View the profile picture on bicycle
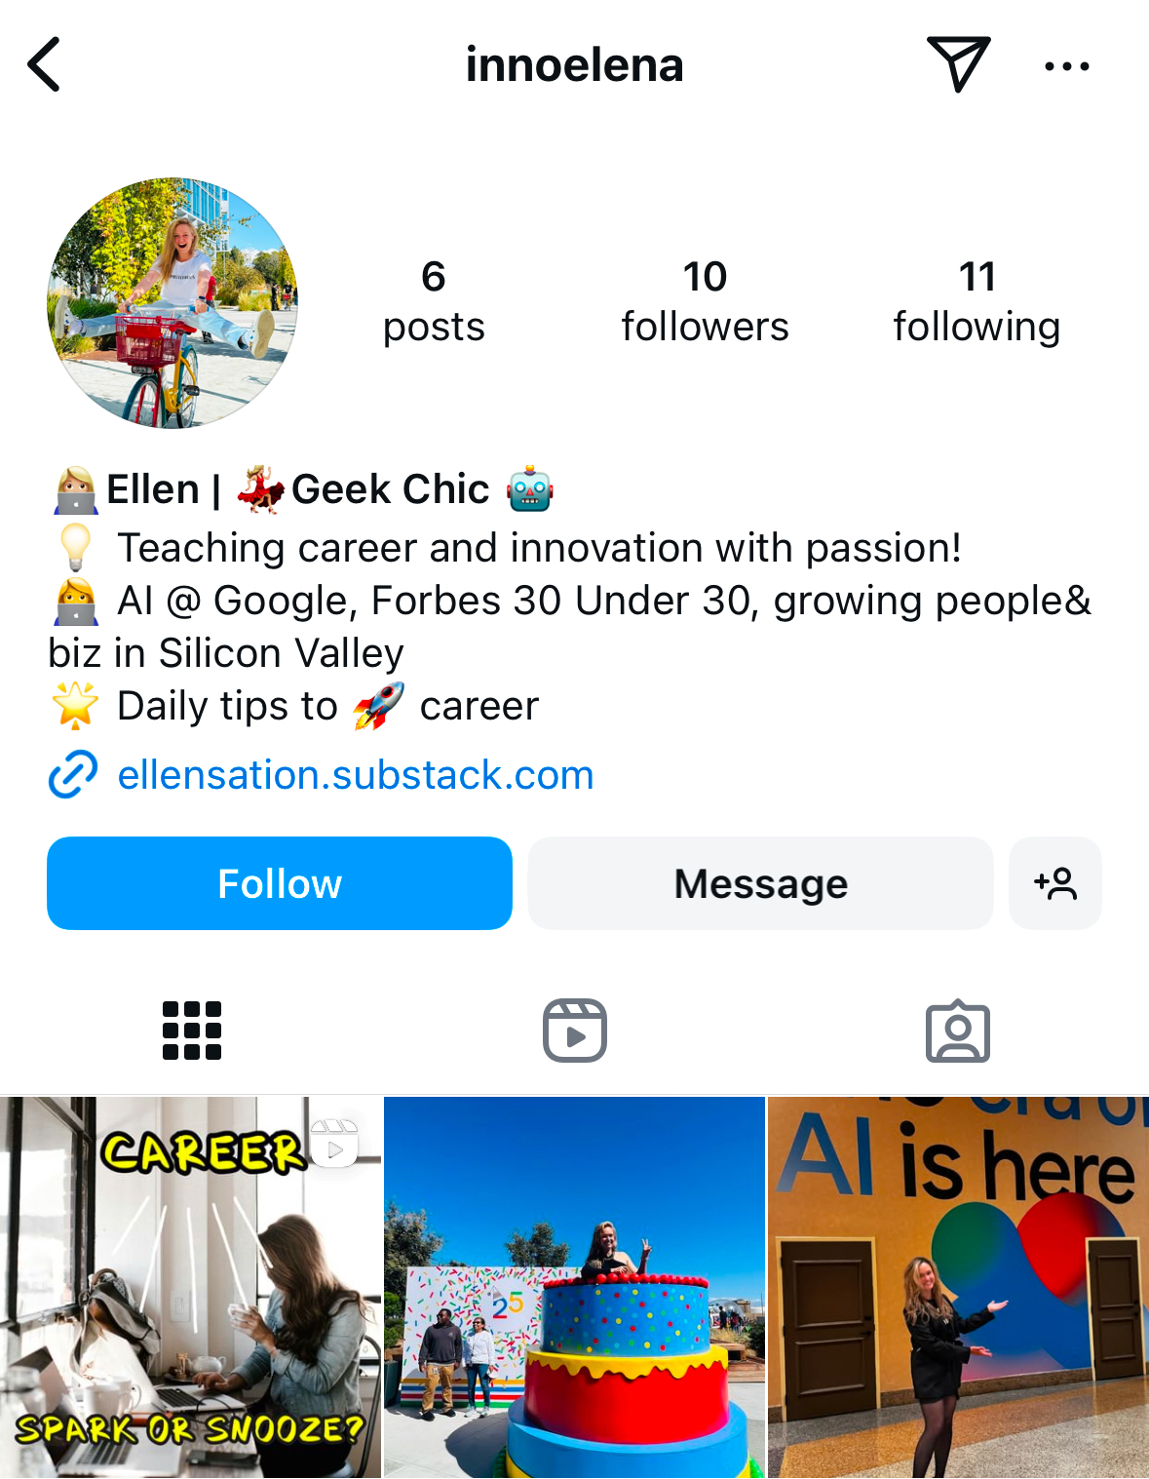This screenshot has height=1479, width=1149. [172, 303]
